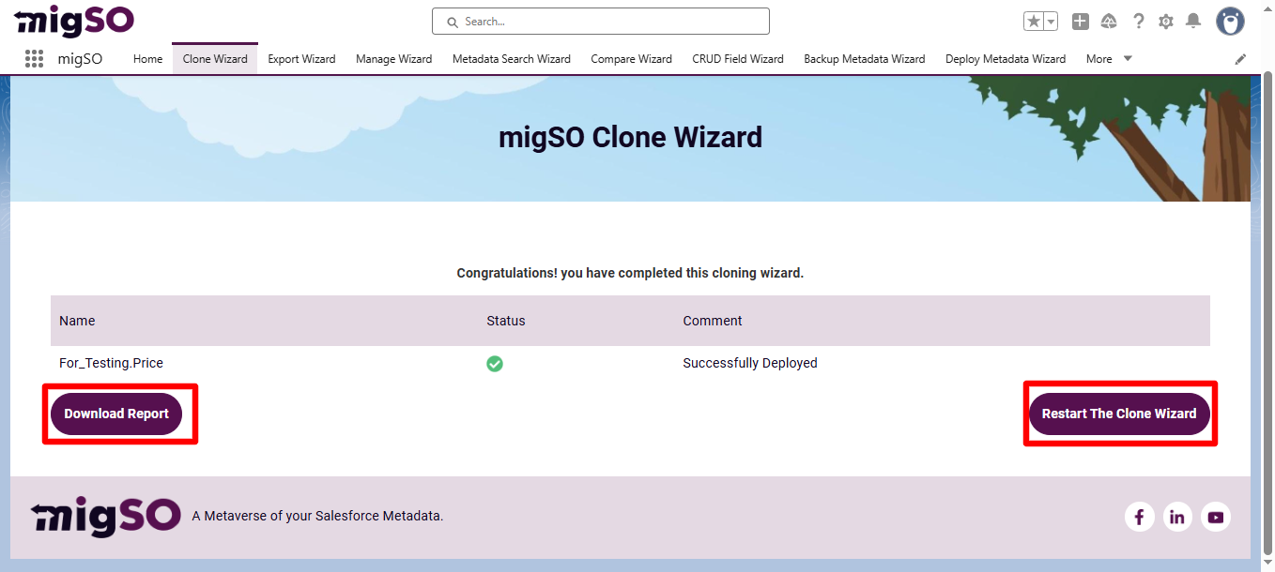Open the Backup Metadata Wizard tab
The width and height of the screenshot is (1275, 572).
pyautogui.click(x=864, y=59)
